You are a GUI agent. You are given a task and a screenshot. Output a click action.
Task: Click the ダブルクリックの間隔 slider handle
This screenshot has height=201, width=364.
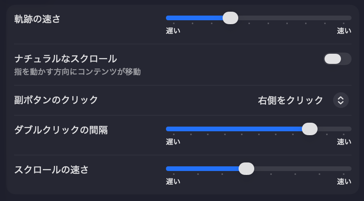pos(309,129)
